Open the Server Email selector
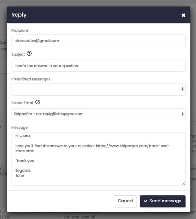Image resolution: width=196 pixels, height=219 pixels. pyautogui.click(x=98, y=114)
